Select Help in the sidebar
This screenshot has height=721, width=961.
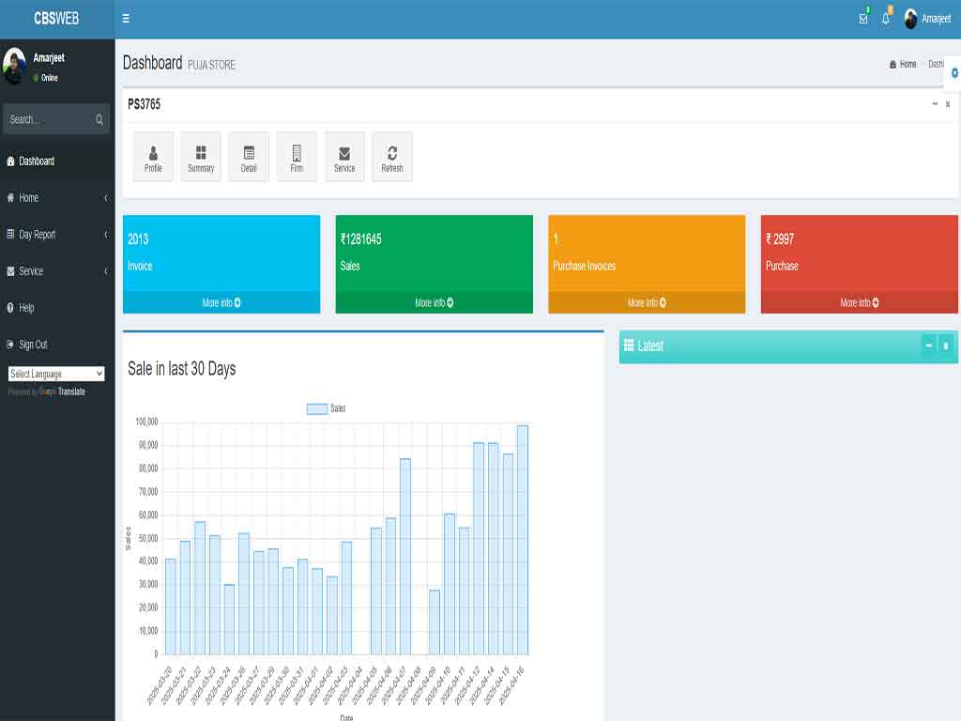[x=26, y=308]
